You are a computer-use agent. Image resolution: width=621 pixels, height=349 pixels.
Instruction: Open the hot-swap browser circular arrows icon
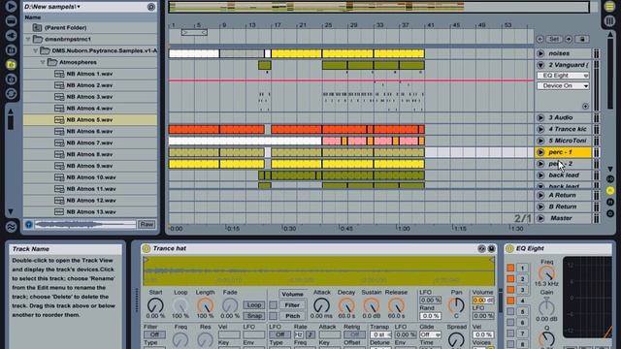[11, 93]
